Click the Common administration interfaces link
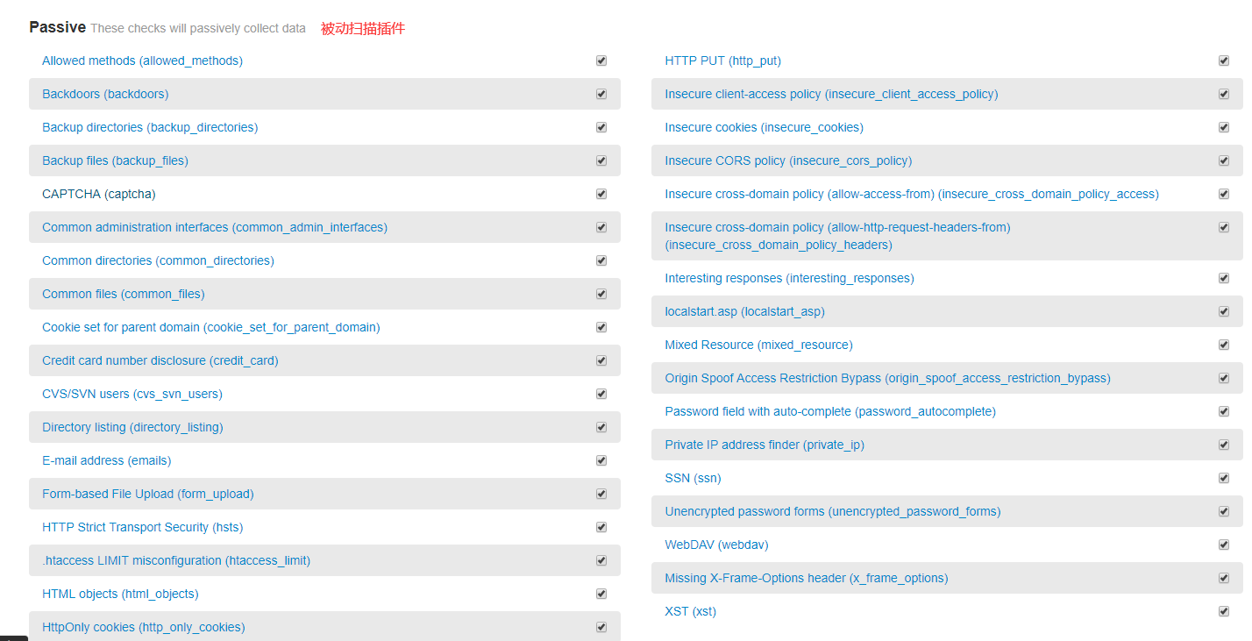Screen dimensions: 1252x641 click(x=215, y=227)
